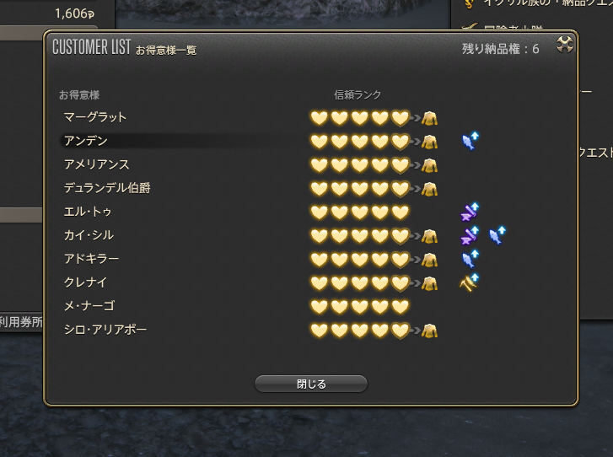Click the purple crafting bonus icon beside エル·トゥ

[x=470, y=212]
